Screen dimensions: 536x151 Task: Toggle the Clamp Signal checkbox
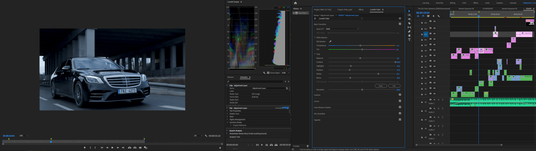pyautogui.click(x=268, y=72)
